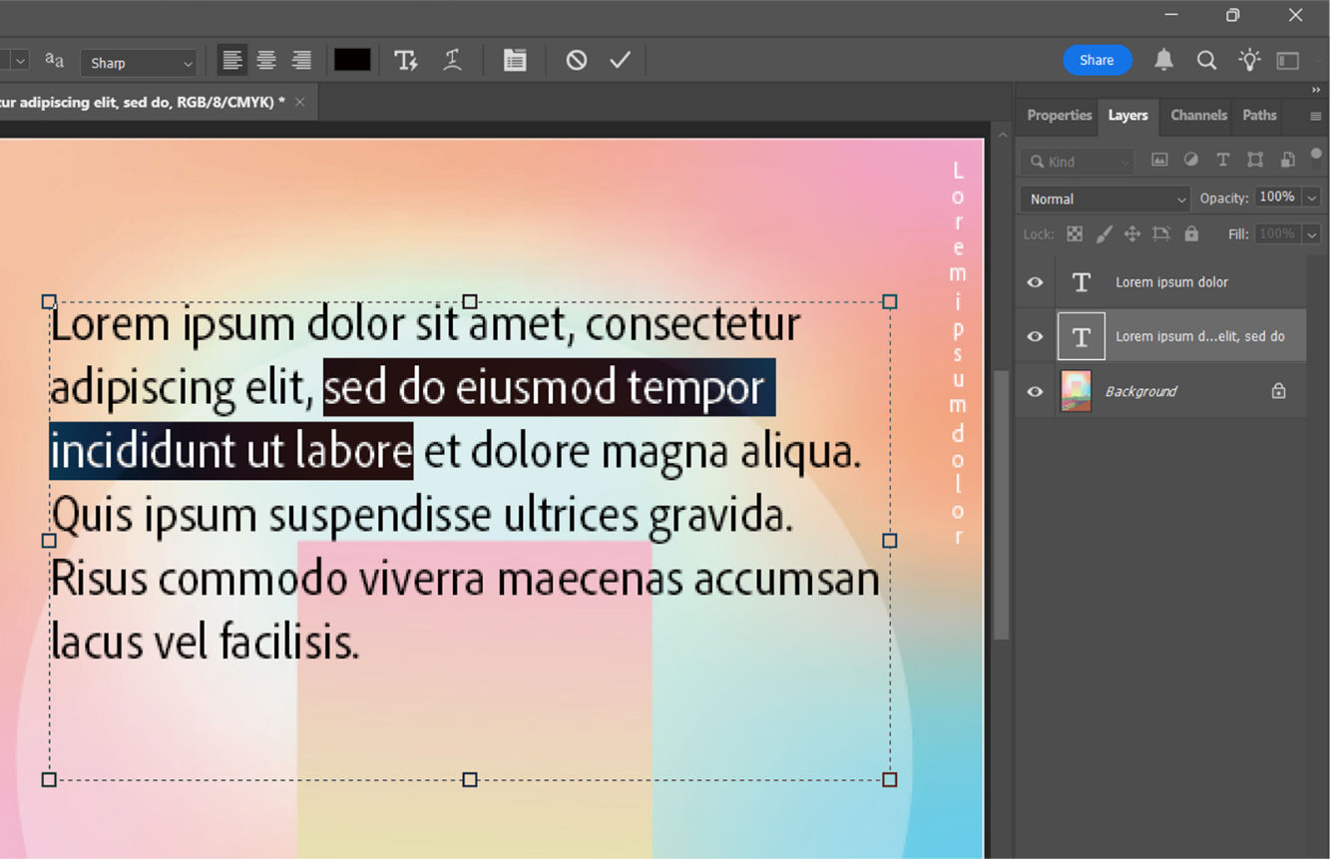The image size is (1330, 859).
Task: Toggle visibility of the Lorem ipsum dolor layer
Action: pyautogui.click(x=1034, y=281)
